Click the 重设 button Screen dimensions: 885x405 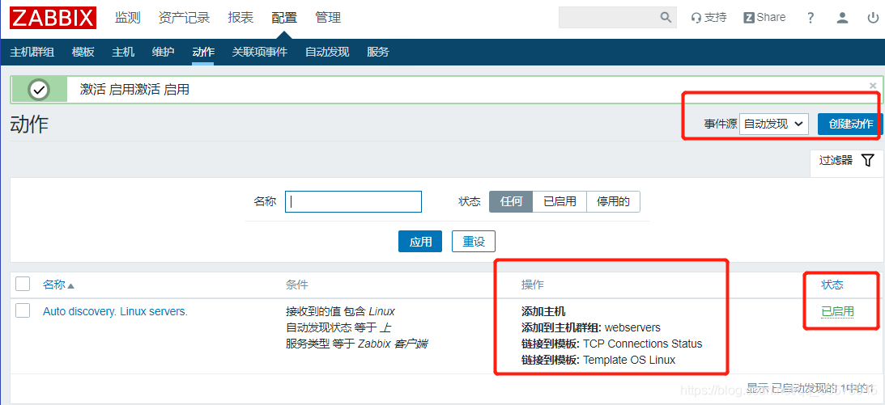tap(474, 242)
